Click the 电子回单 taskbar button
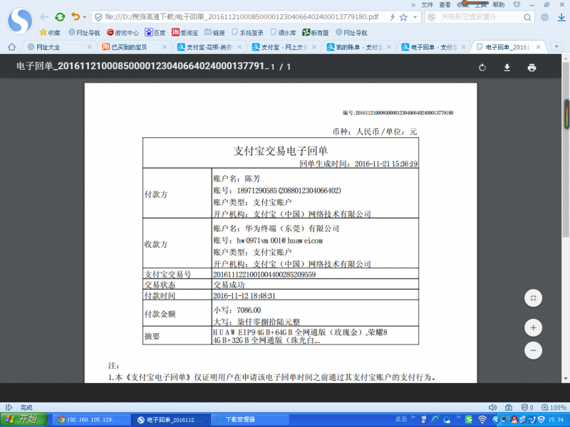The width and height of the screenshot is (570, 427). [x=171, y=420]
